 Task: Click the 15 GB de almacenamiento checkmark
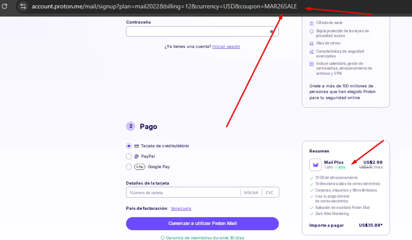click(311, 178)
